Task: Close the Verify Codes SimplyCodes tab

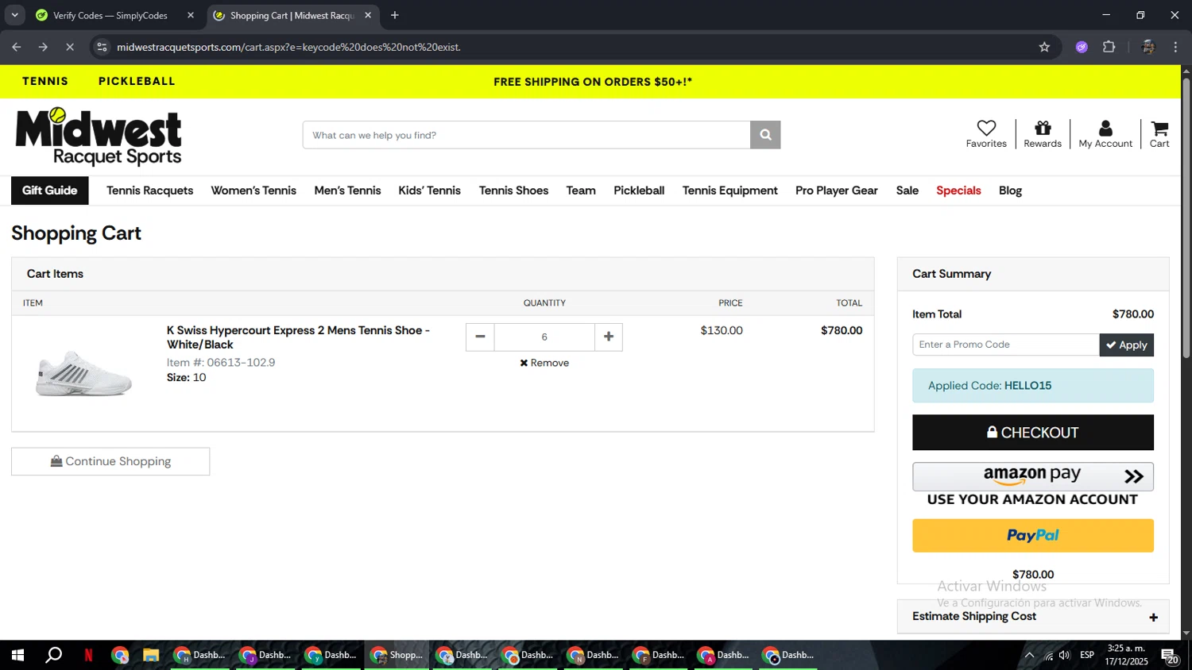Action: (191, 15)
